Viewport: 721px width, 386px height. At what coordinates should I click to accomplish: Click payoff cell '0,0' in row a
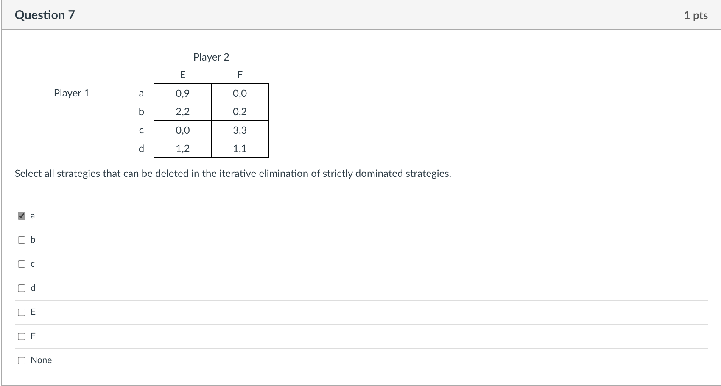(x=240, y=93)
